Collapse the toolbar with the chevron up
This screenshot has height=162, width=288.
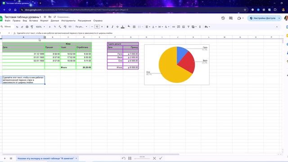tap(277, 27)
